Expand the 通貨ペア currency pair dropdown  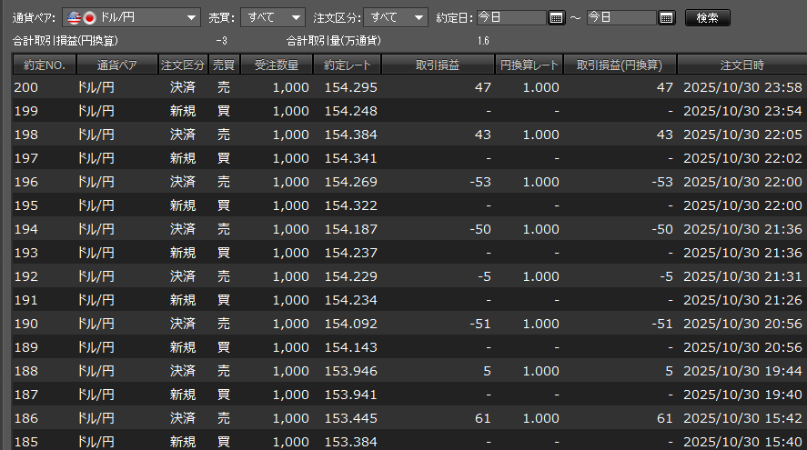coord(190,18)
